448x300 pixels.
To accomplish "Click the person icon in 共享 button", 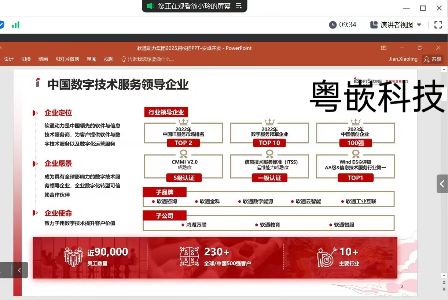I will pyautogui.click(x=426, y=59).
